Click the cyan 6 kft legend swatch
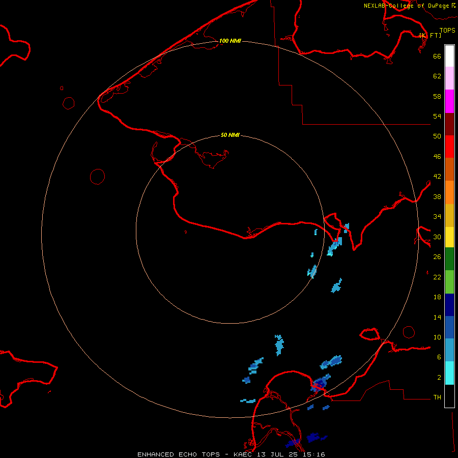Viewport: 458px width, 458px height. (449, 373)
